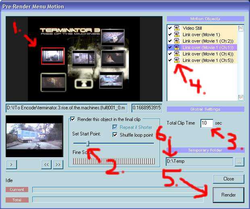
Task: Click the top-right chapter thumbnail under the title
Action: (113, 37)
